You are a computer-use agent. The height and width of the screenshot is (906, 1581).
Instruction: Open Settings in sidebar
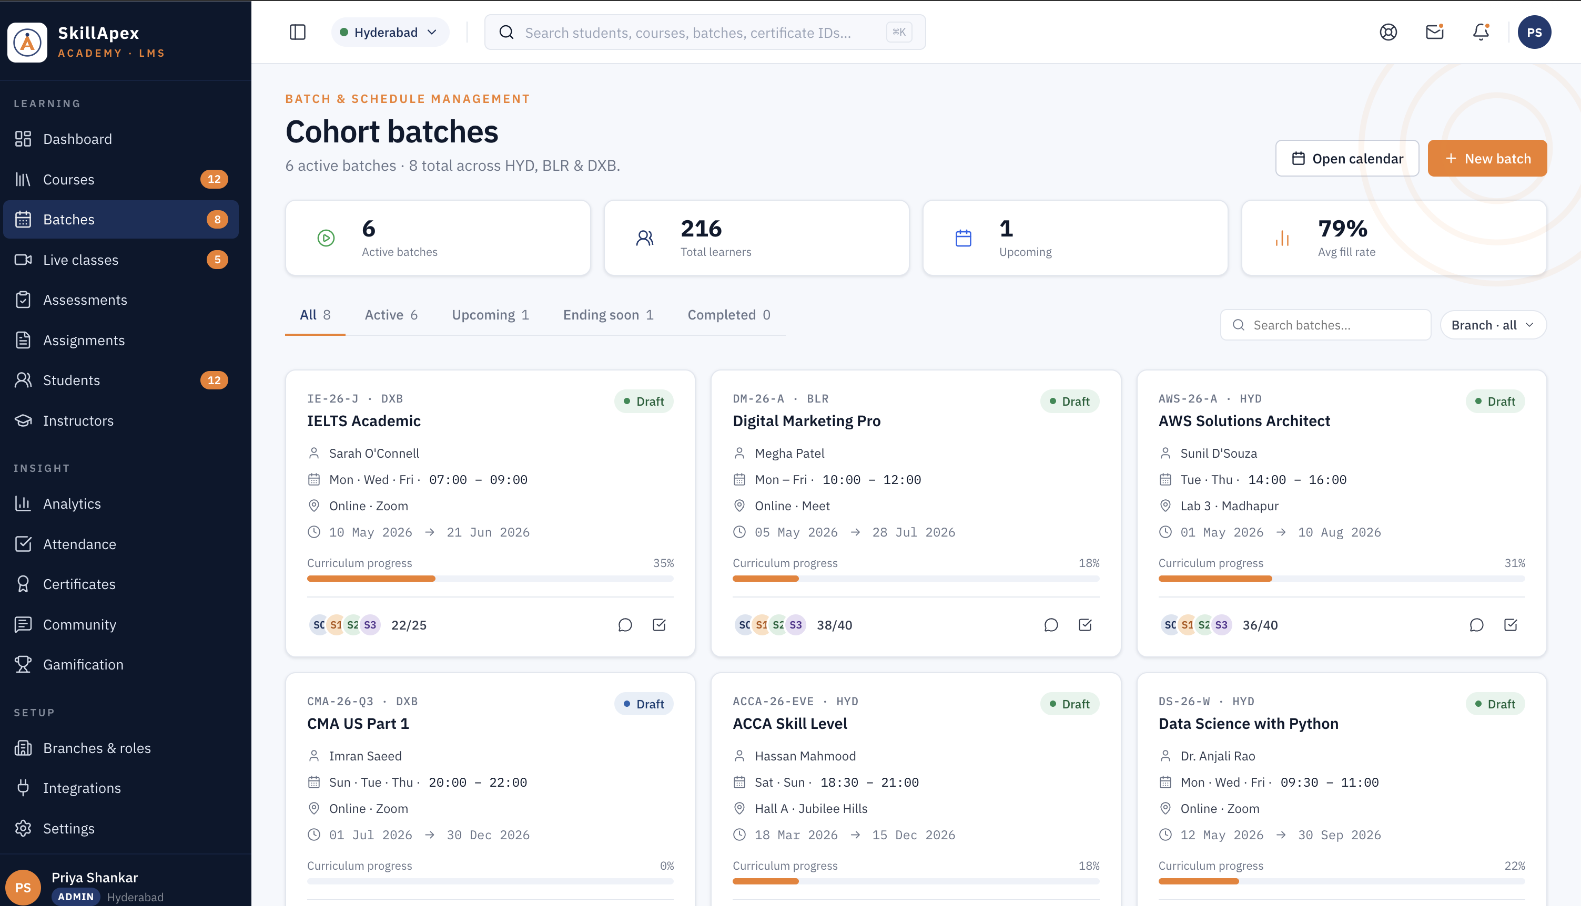click(x=121, y=828)
